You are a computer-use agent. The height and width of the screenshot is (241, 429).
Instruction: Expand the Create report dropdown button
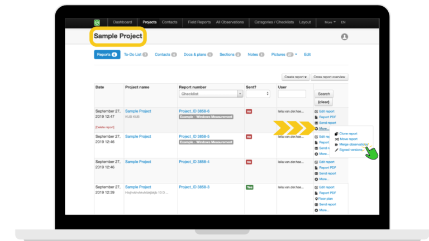point(295,77)
